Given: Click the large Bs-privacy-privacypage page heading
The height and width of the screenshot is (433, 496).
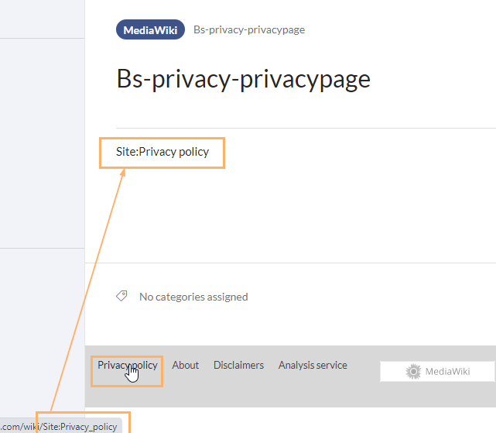Looking at the screenshot, I should 243,79.
